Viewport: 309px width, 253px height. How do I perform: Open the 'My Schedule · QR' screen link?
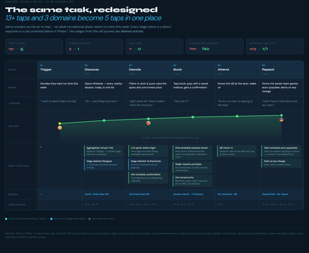[227, 194]
